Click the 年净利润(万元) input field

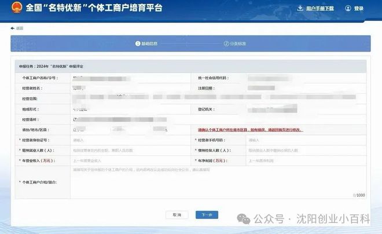pyautogui.click(x=306, y=160)
